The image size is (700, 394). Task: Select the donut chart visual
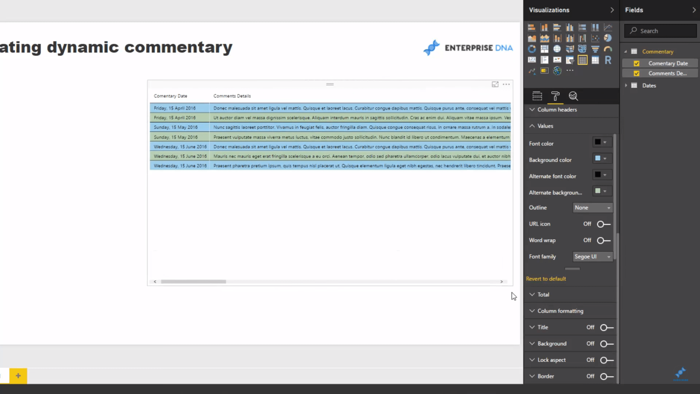532,49
